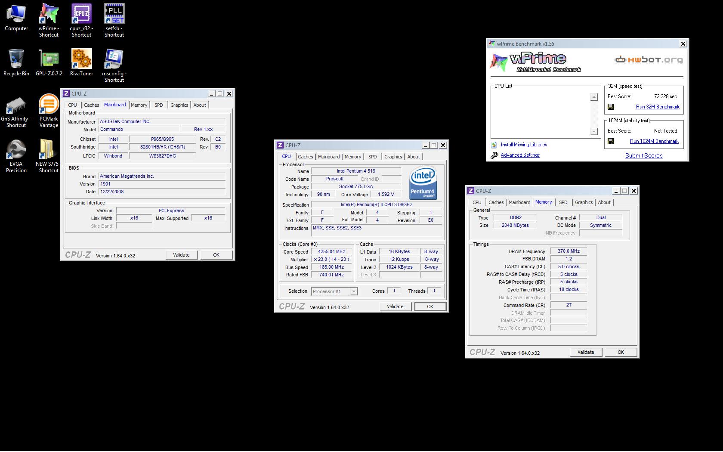Viewport: 723px width, 452px height.
Task: Click the Install Missing Libraries icon
Action: (x=494, y=145)
